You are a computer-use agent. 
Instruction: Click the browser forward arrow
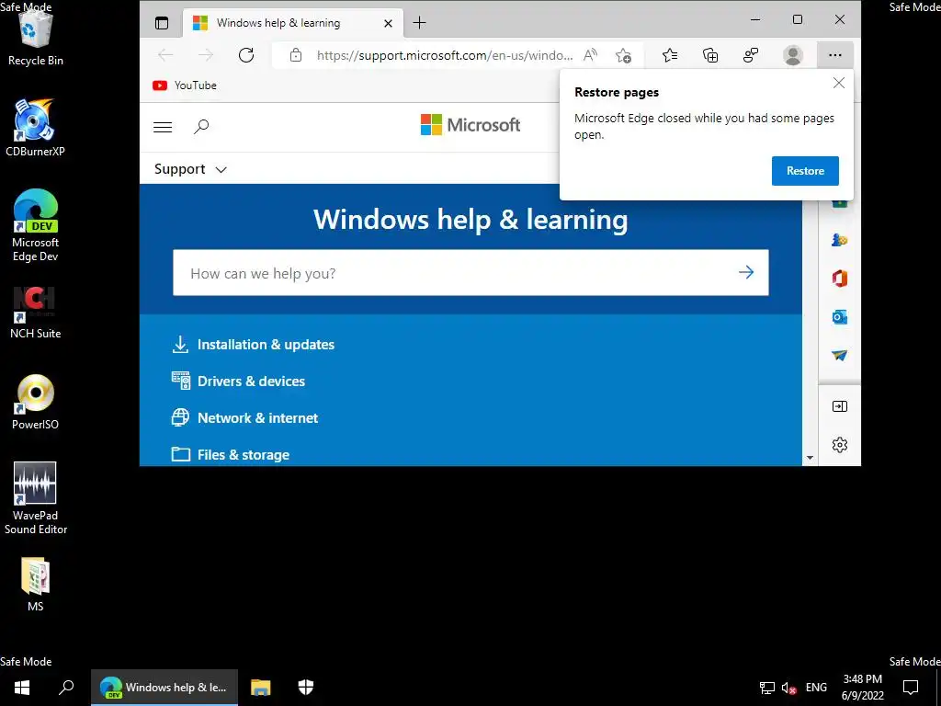(206, 55)
